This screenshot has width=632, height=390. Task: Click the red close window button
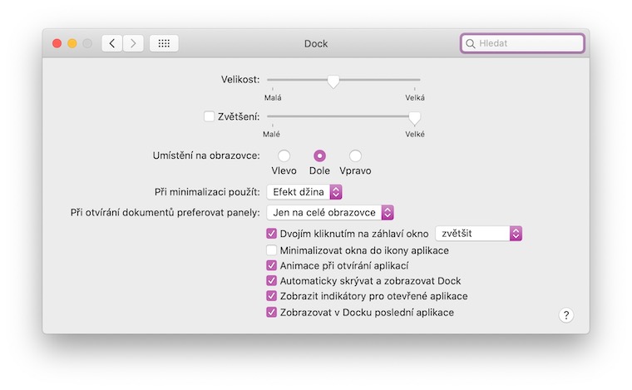pos(57,43)
